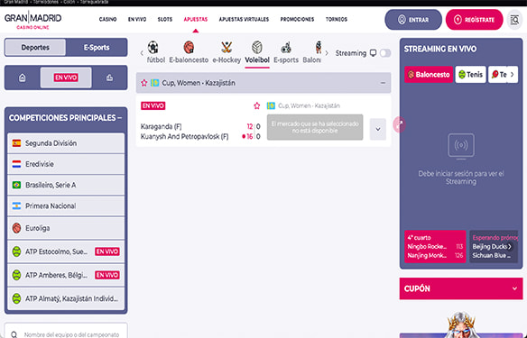The image size is (527, 338).
Task: Collapse the Cup, Women - Kazajistán section
Action: coord(383,83)
